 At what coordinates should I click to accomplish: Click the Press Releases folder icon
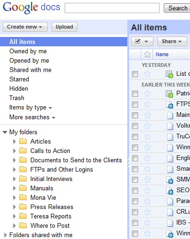(x=23, y=207)
